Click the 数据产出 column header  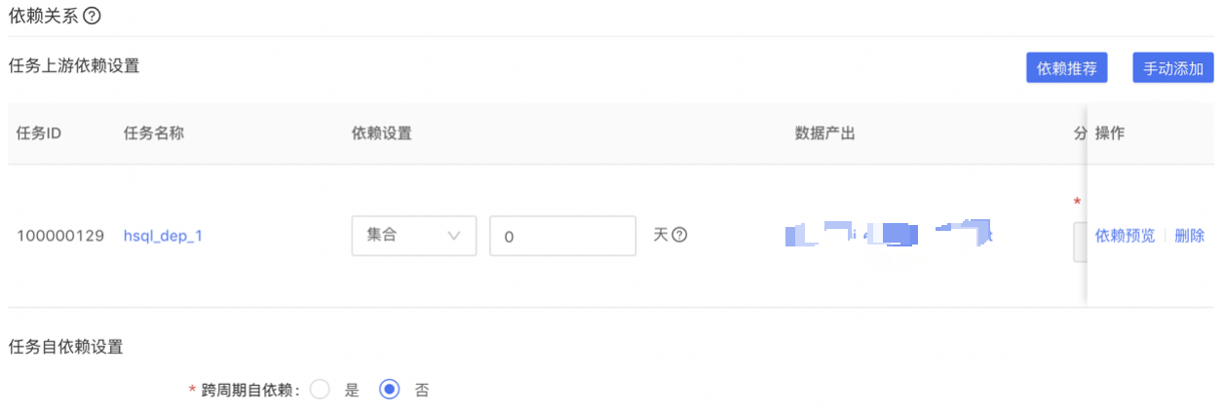coord(824,133)
